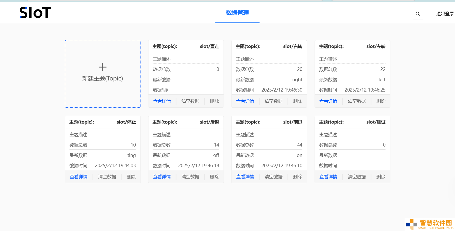
Task: Clear data of siot/停止 topic
Action: coord(107,177)
